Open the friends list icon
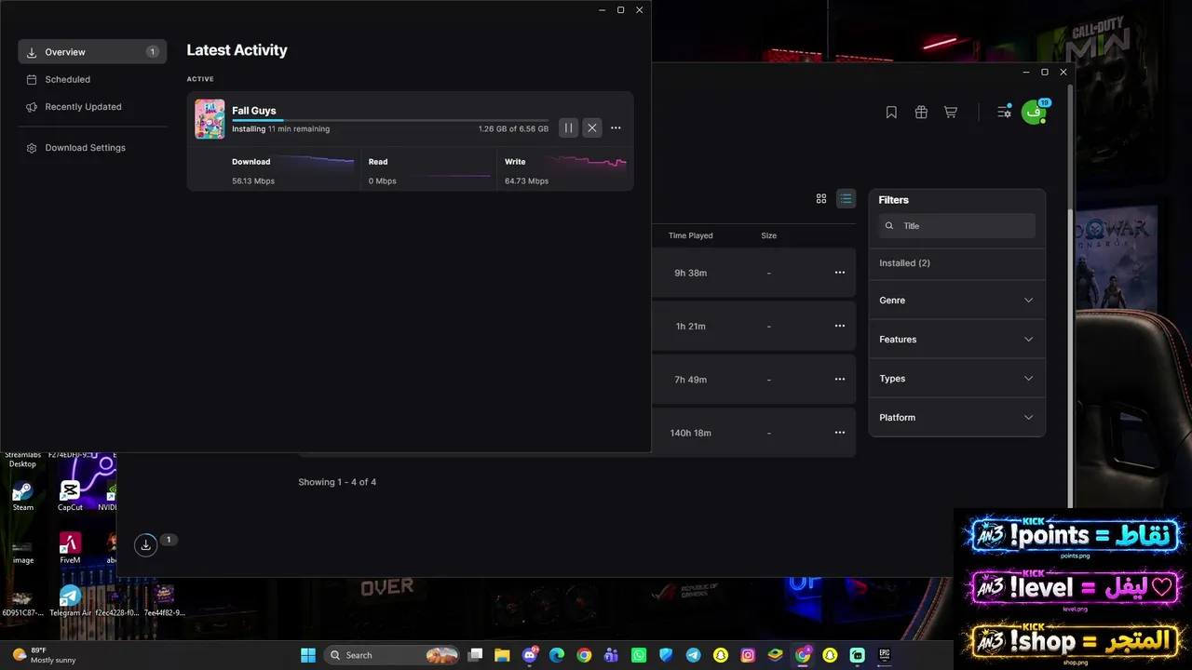The image size is (1192, 670). pos(1004,112)
